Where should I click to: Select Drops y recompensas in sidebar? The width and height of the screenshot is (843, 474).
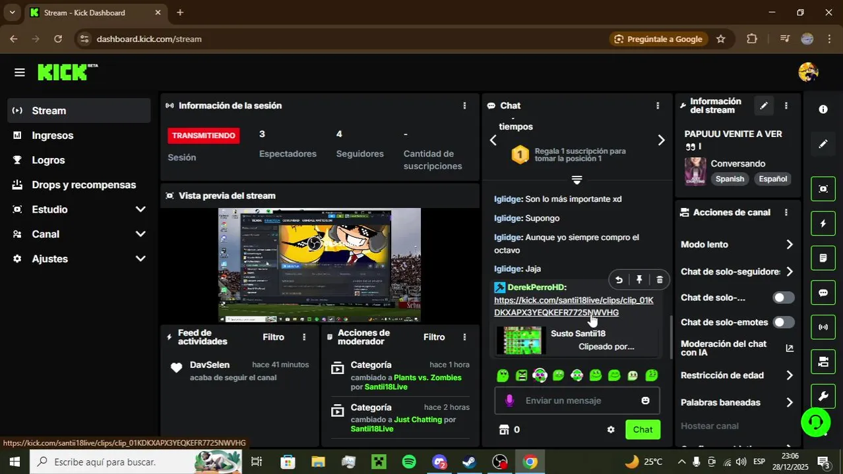pyautogui.click(x=79, y=185)
